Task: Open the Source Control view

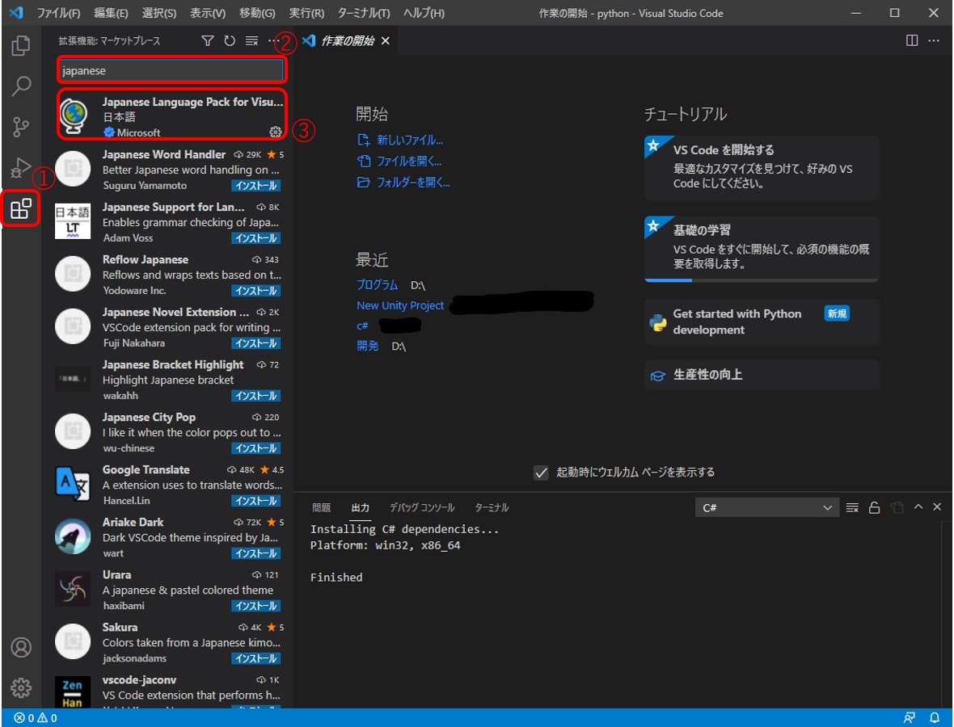Action: pyautogui.click(x=21, y=127)
